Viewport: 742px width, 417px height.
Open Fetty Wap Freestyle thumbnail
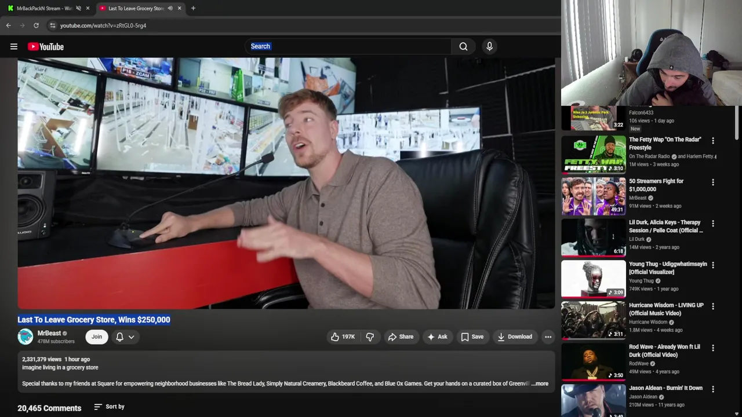594,155
